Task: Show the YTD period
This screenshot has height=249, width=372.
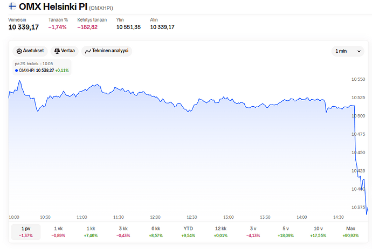Action: [x=188, y=232]
